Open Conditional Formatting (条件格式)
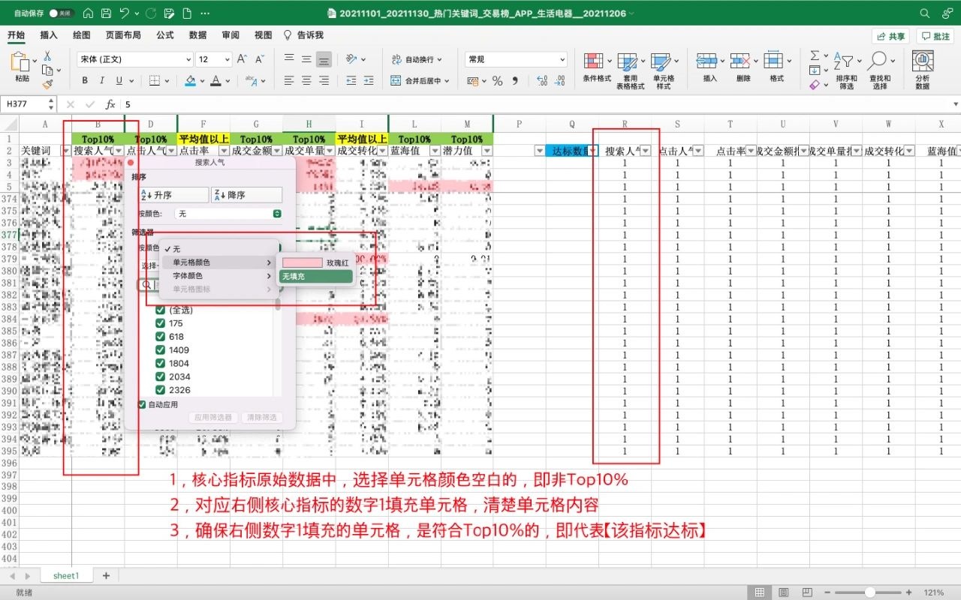The height and width of the screenshot is (600, 961). tap(597, 67)
